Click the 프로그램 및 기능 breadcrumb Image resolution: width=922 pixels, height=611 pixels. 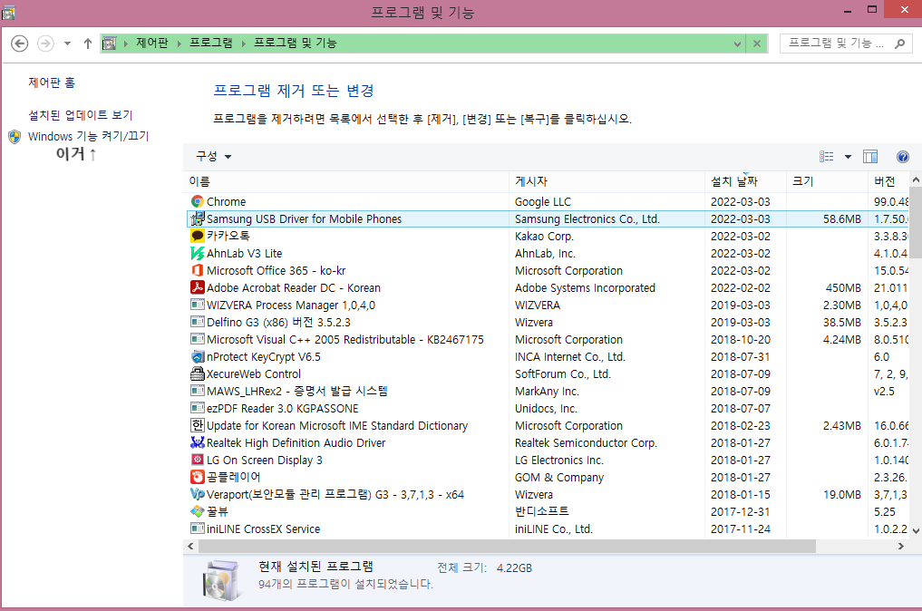295,43
